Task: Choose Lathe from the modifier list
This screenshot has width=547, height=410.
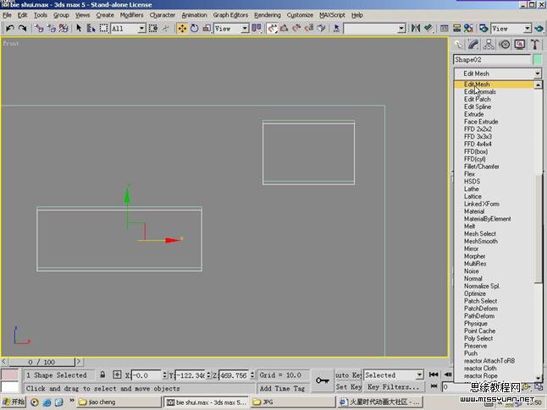Action: (471, 189)
